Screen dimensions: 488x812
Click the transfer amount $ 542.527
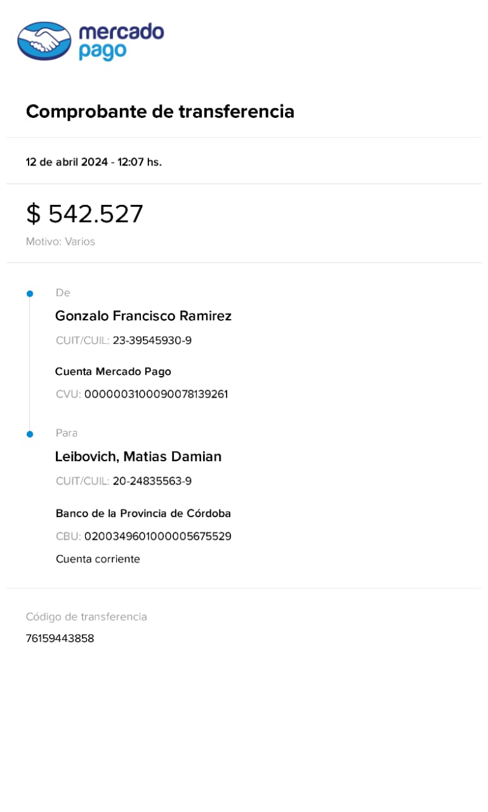pos(84,214)
